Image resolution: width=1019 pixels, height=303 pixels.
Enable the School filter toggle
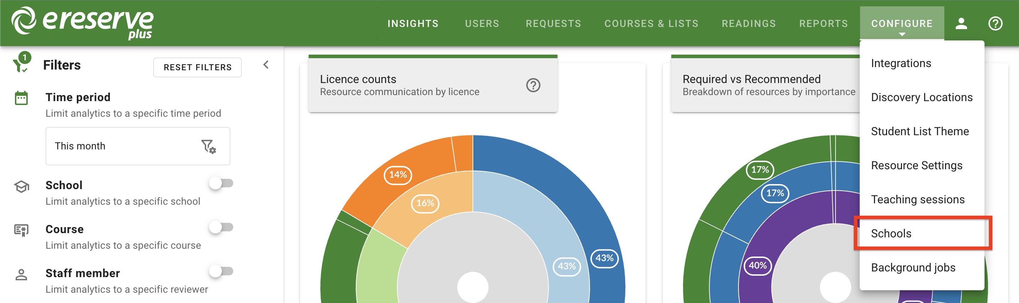pos(221,183)
